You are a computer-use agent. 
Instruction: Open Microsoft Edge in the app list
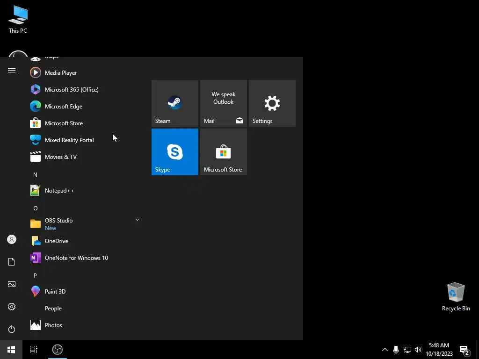86,106
